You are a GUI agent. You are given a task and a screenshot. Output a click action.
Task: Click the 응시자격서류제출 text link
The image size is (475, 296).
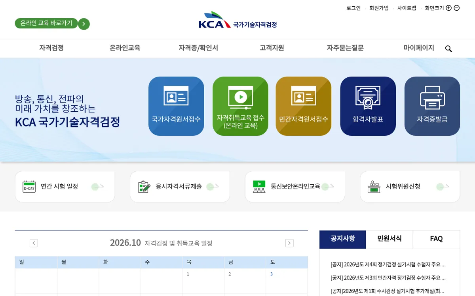pyautogui.click(x=179, y=186)
